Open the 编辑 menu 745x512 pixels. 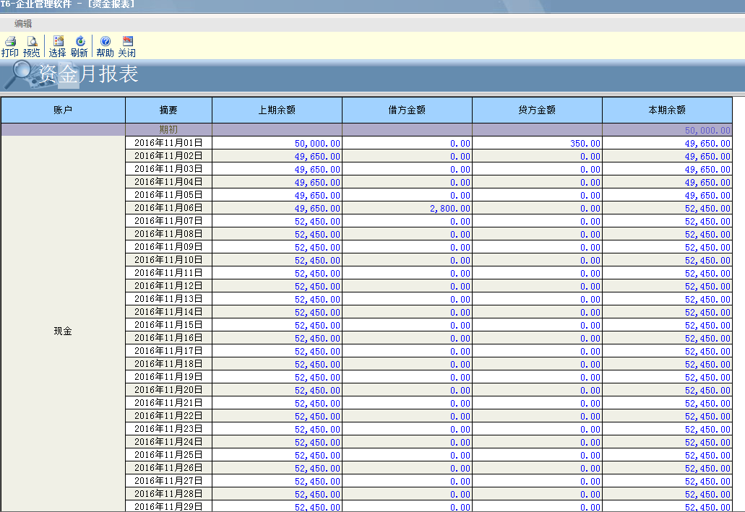tap(23, 24)
